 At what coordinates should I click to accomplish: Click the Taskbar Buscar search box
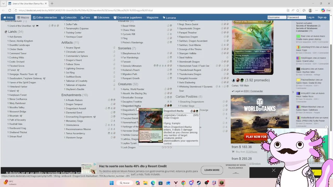[125, 183]
